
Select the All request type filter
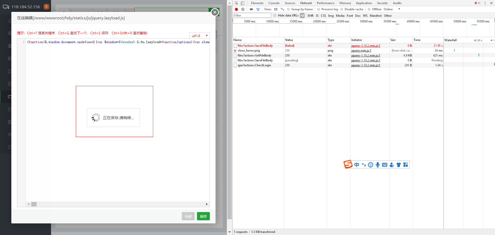coord(302,16)
